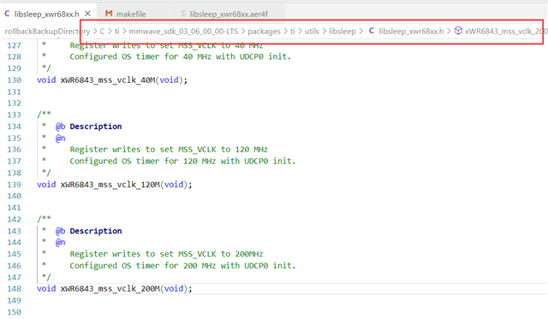Click comment 'Configured OS timer for 120 MHz'
This screenshot has height=319, width=548.
143,162
